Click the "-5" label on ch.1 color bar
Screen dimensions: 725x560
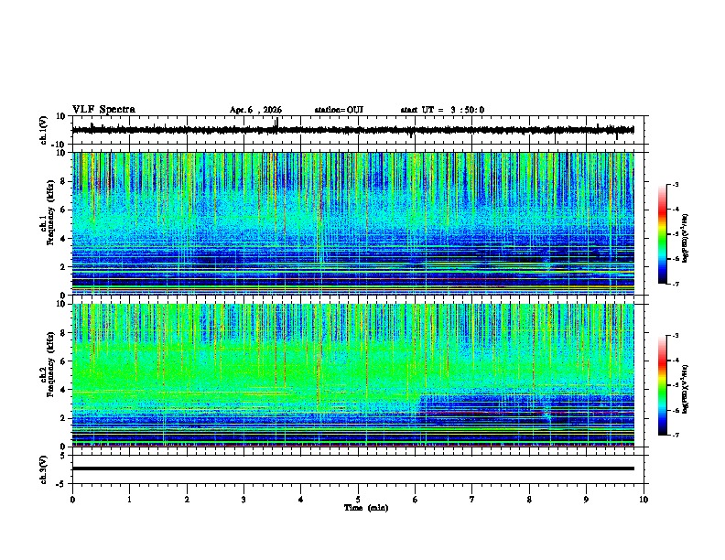pos(675,234)
